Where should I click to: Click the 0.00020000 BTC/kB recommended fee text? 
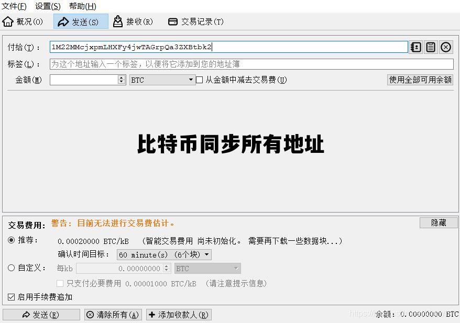93,241
